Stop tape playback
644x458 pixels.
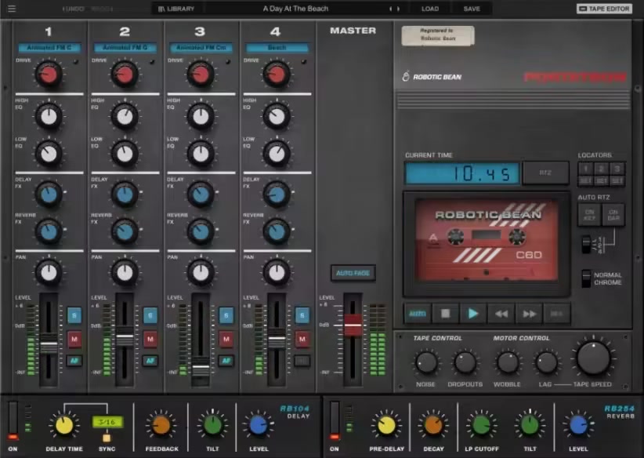(445, 314)
